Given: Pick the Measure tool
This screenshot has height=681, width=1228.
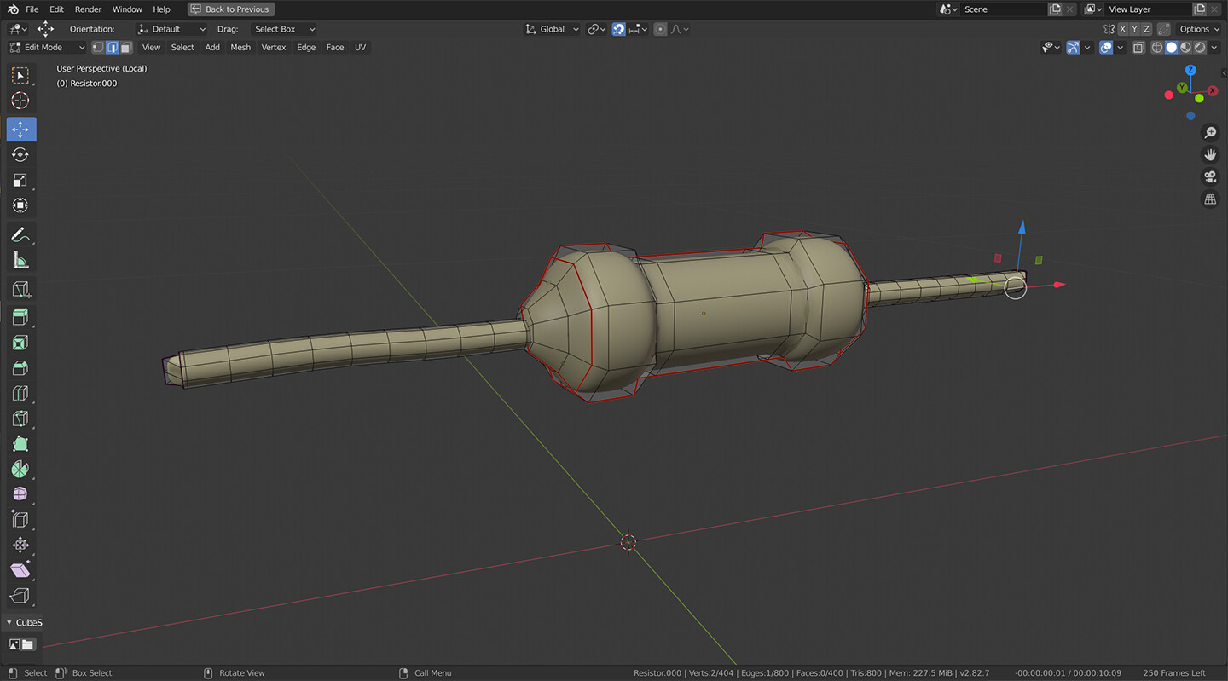Looking at the screenshot, I should [20, 260].
